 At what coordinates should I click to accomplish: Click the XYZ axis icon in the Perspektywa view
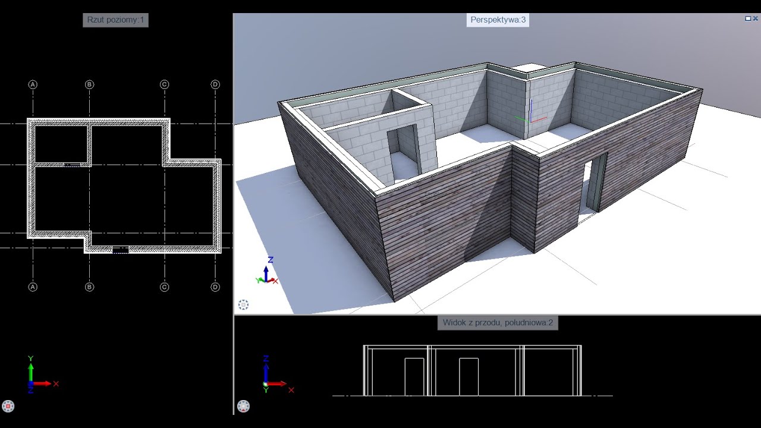tap(267, 271)
